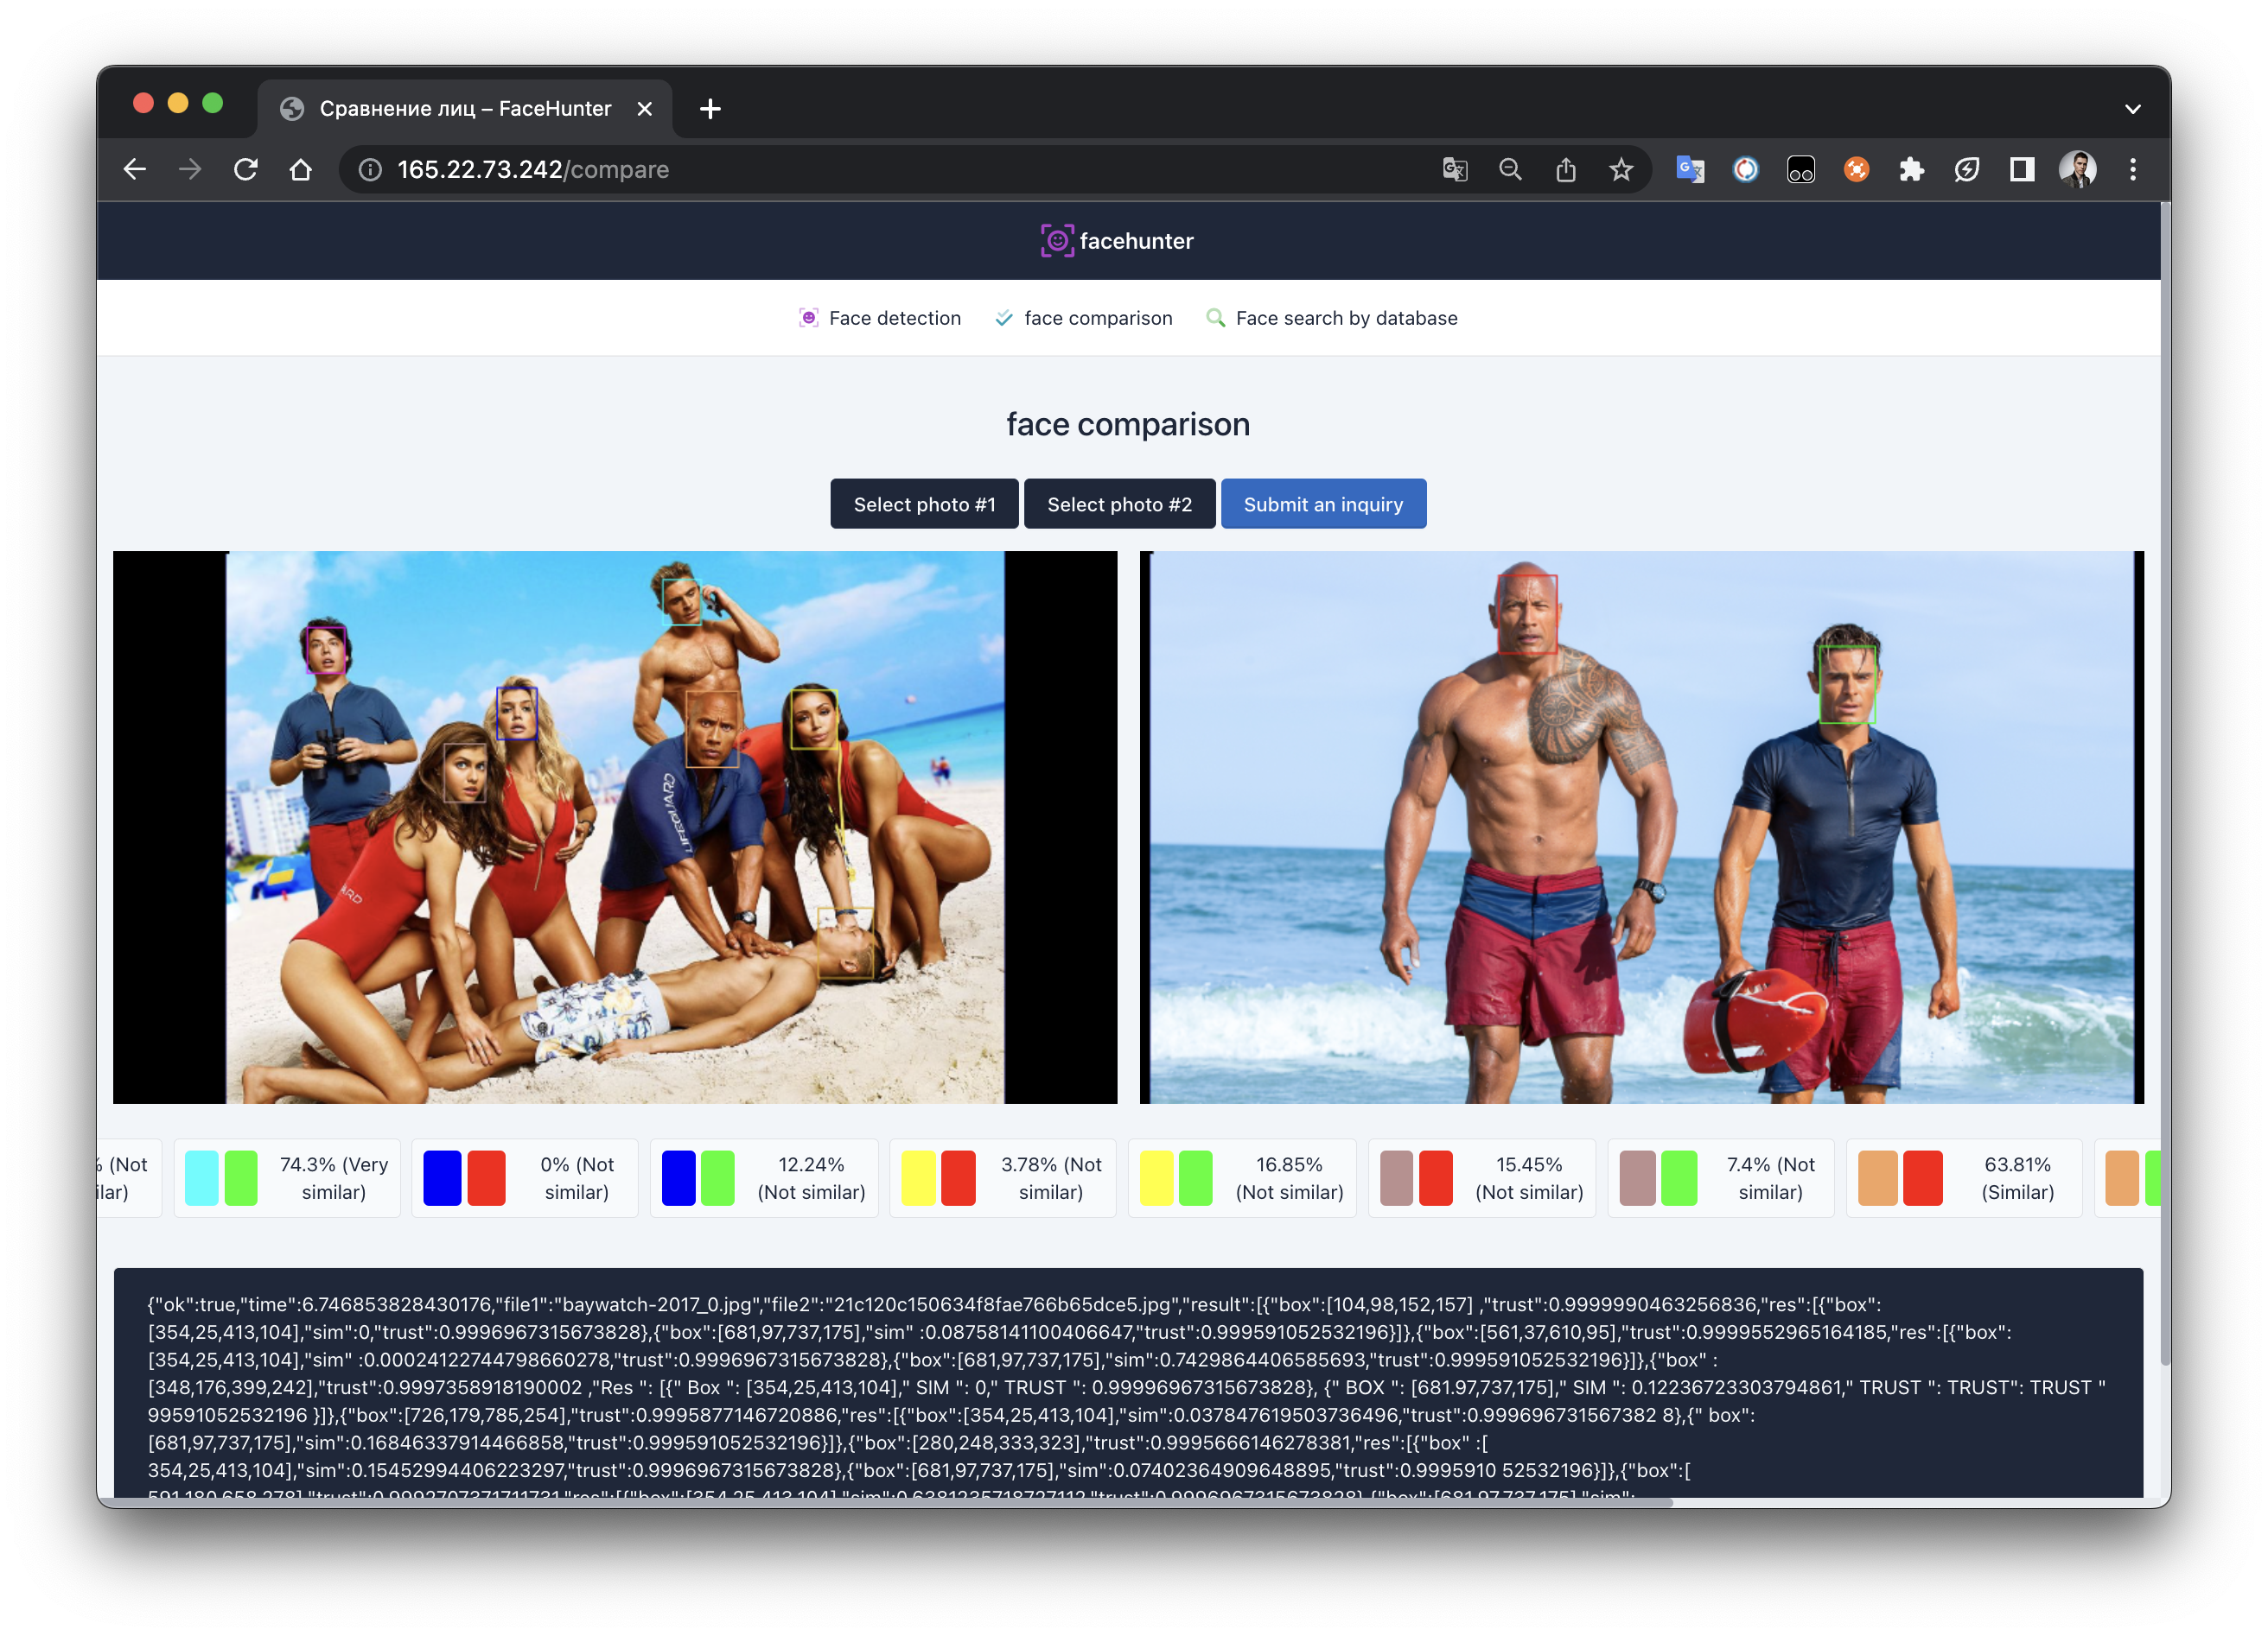The width and height of the screenshot is (2268, 1636).
Task: Open a new browser tab
Action: pyautogui.click(x=710, y=109)
